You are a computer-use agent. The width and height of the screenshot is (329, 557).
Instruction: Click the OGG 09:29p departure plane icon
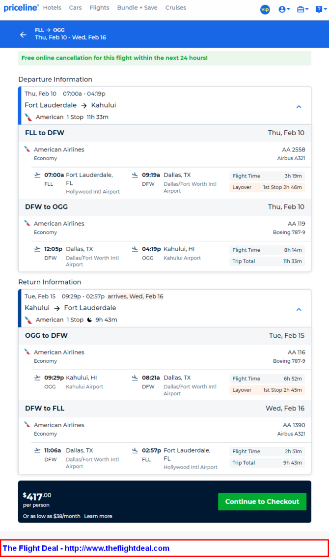37,378
